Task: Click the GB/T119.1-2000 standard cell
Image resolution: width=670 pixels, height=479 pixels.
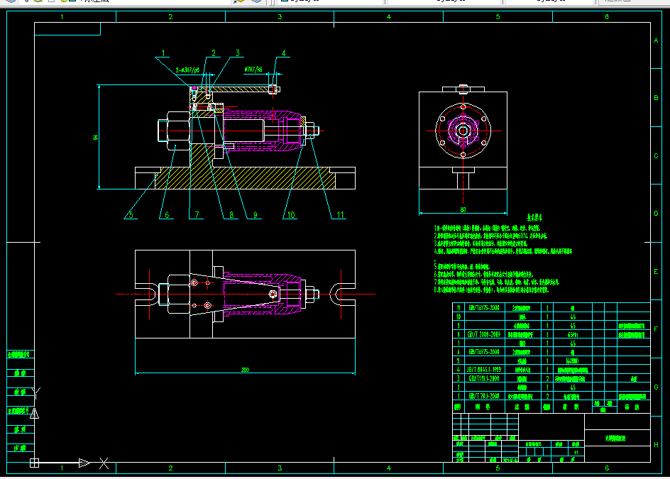Action: click(x=484, y=378)
